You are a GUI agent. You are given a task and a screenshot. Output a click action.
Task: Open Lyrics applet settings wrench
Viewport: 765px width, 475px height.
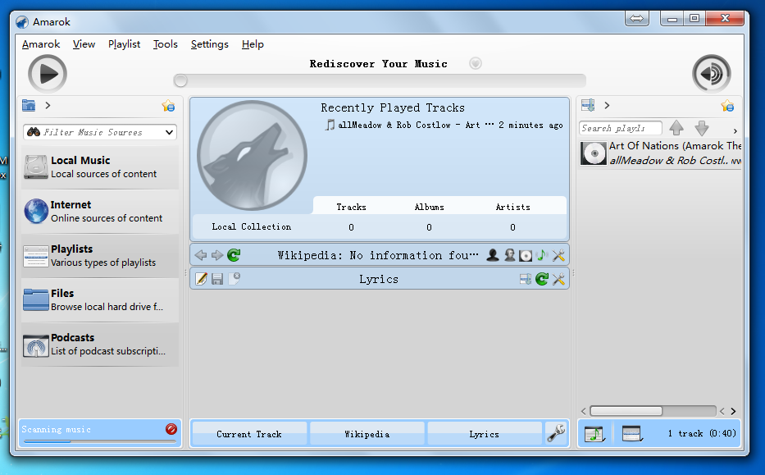pos(558,279)
